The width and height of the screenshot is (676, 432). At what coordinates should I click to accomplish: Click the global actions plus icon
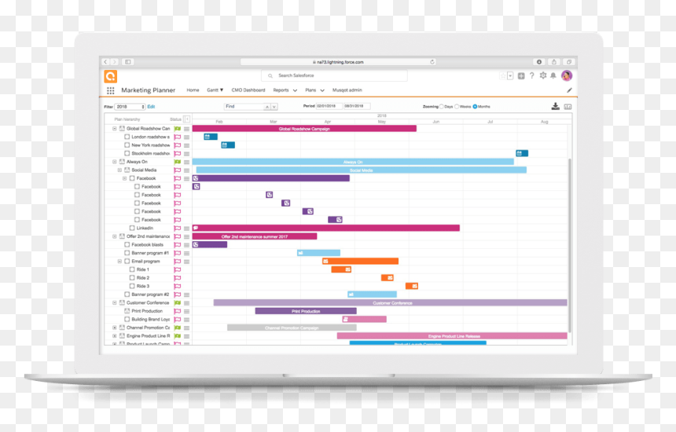(521, 76)
